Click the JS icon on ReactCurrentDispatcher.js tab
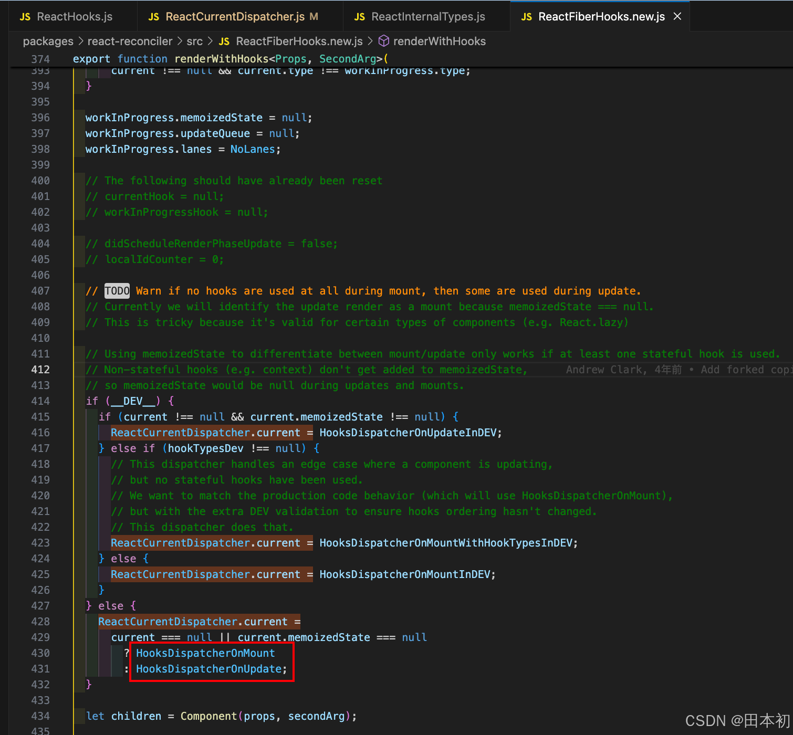Viewport: 793px width, 735px height. pyautogui.click(x=154, y=17)
